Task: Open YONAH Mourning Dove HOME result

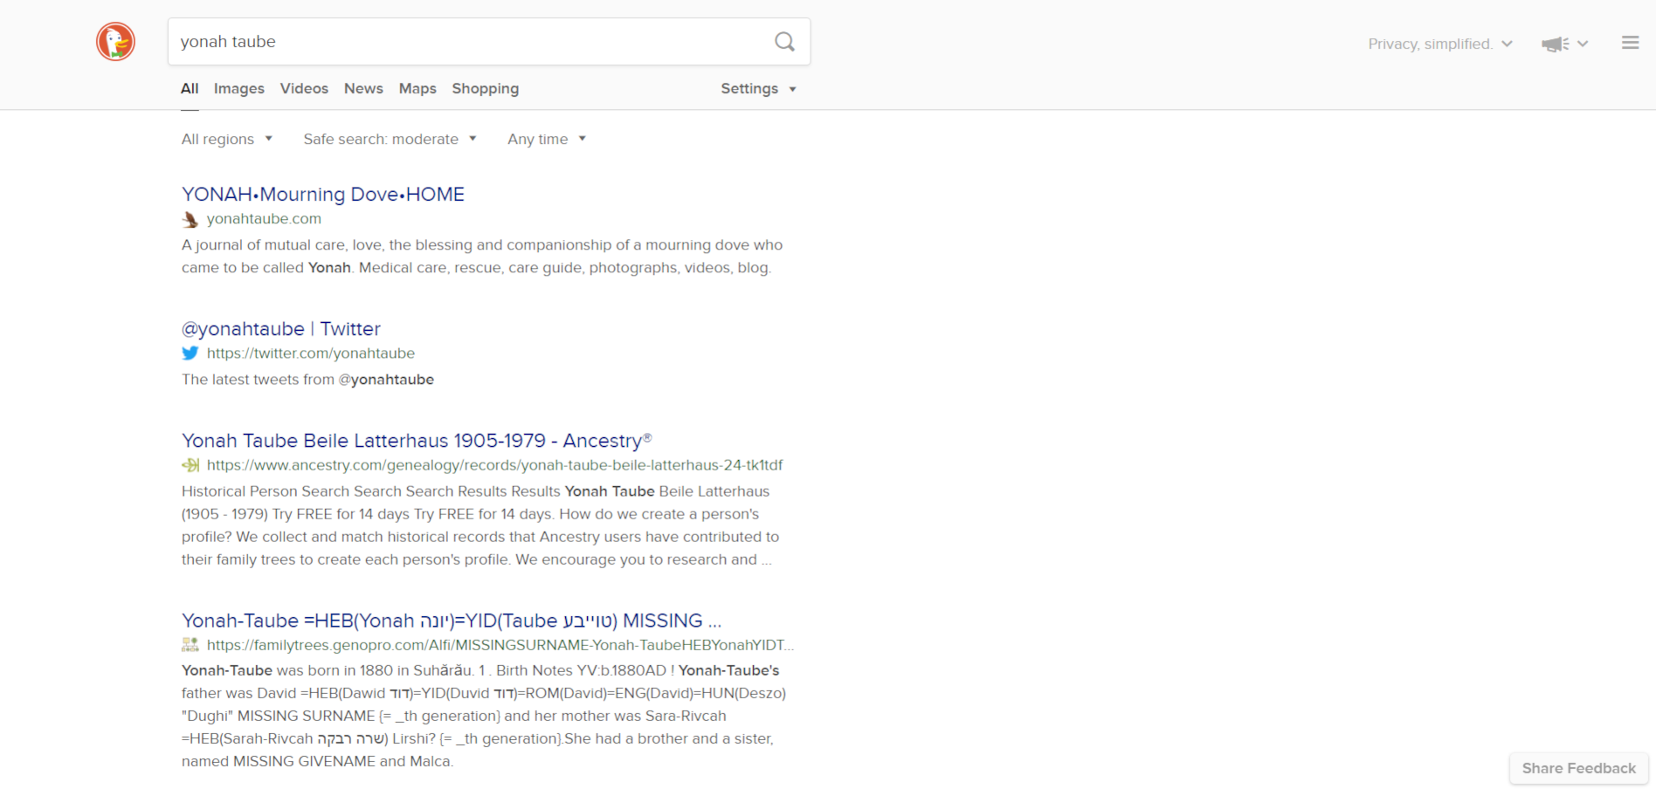Action: coord(322,195)
